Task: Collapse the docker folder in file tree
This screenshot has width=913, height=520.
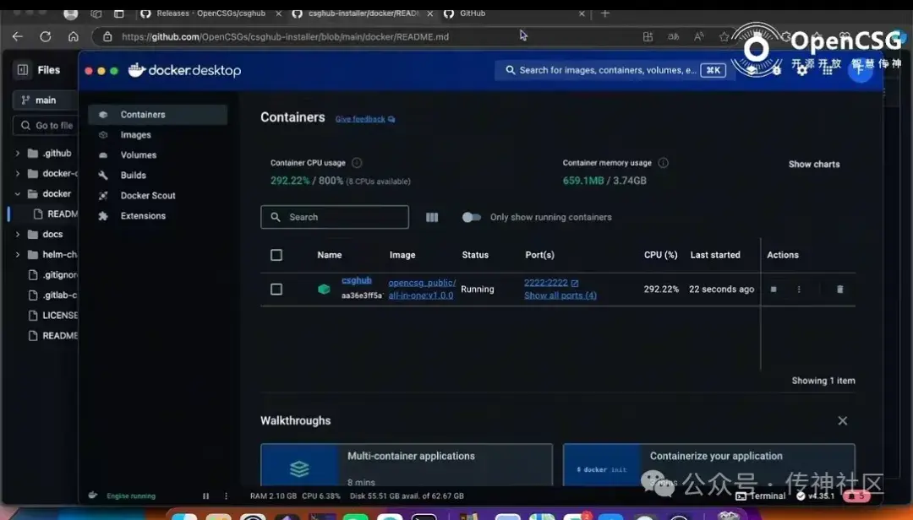Action: [x=18, y=193]
